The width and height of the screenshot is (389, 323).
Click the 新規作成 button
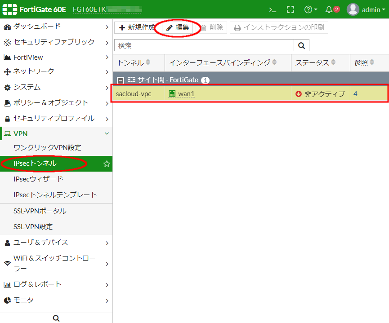click(137, 28)
